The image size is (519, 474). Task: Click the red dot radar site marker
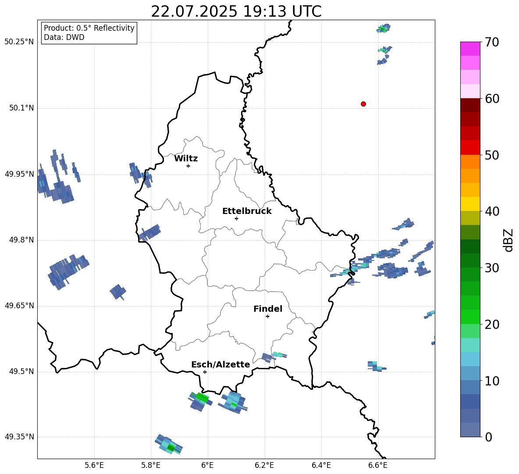(363, 104)
